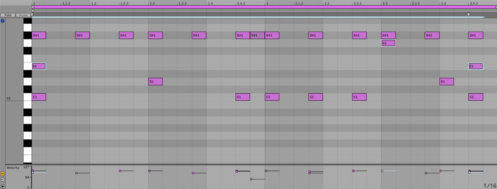497x189 pixels.
Task: Click the 1/16 grid size label
Action: coord(489,186)
